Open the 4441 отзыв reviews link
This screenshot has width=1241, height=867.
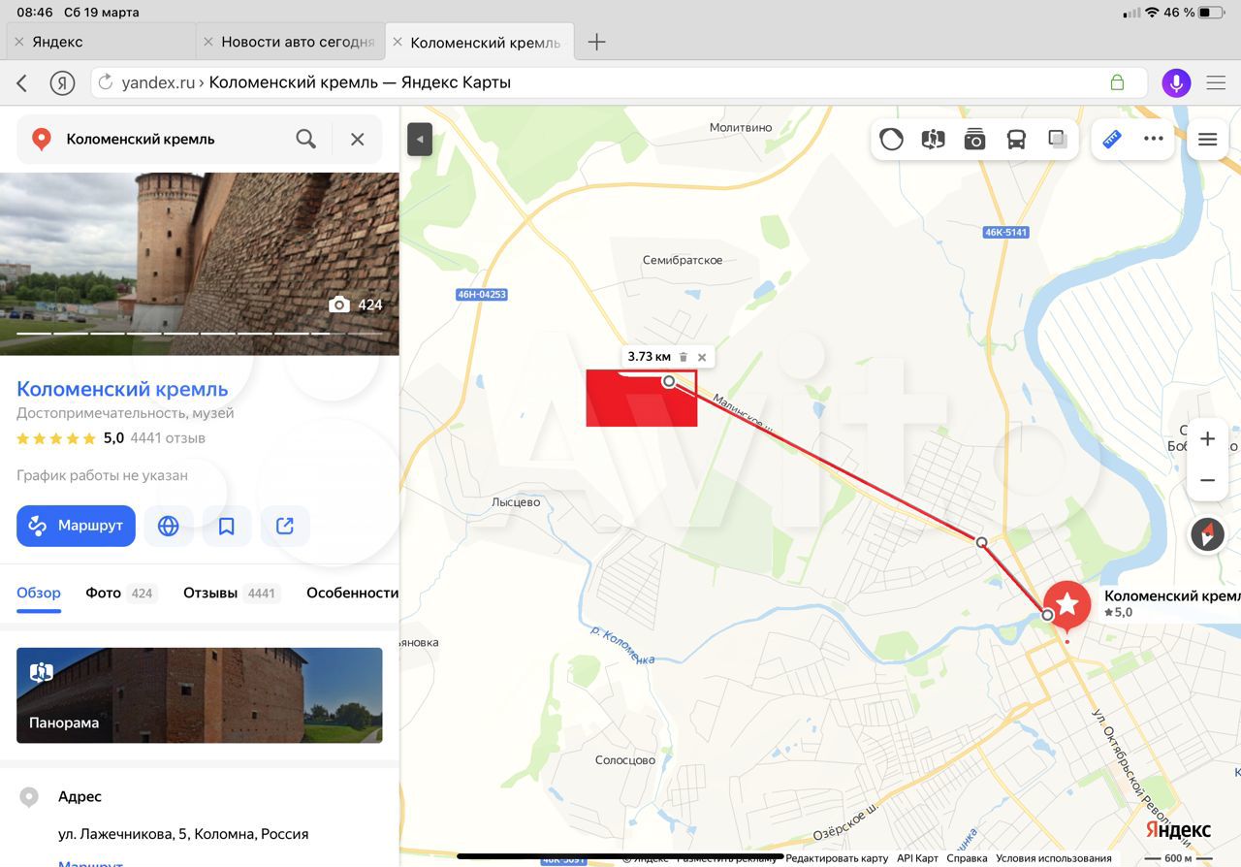pos(168,438)
